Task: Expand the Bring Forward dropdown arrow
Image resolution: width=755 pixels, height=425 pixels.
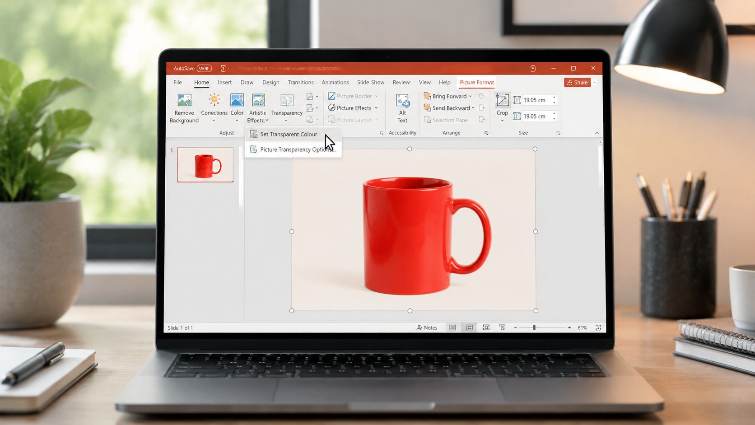Action: pos(471,96)
